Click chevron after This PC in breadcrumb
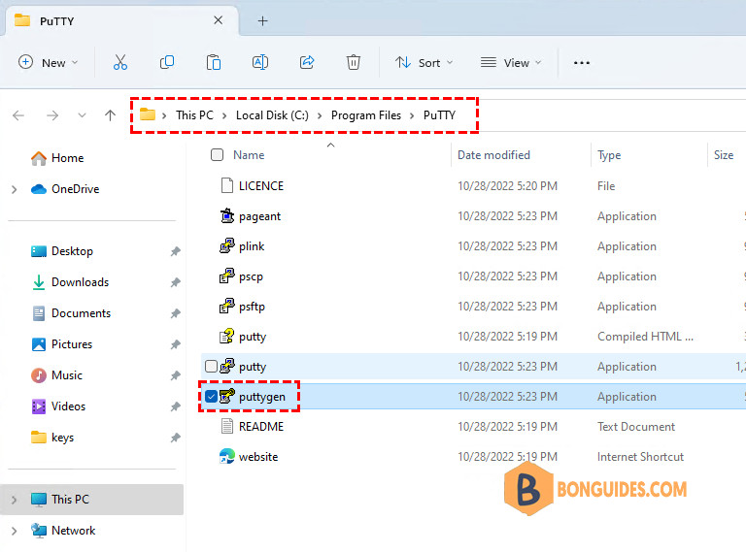This screenshot has width=746, height=552. 224,115
